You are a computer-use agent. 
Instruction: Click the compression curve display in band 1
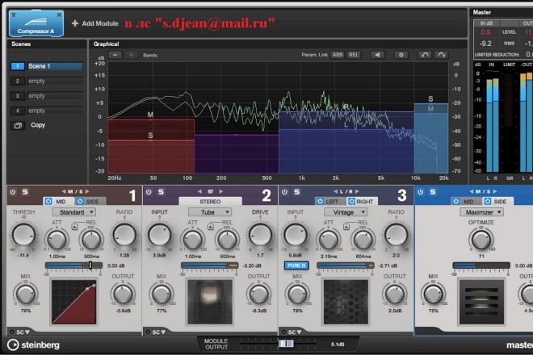[73, 302]
